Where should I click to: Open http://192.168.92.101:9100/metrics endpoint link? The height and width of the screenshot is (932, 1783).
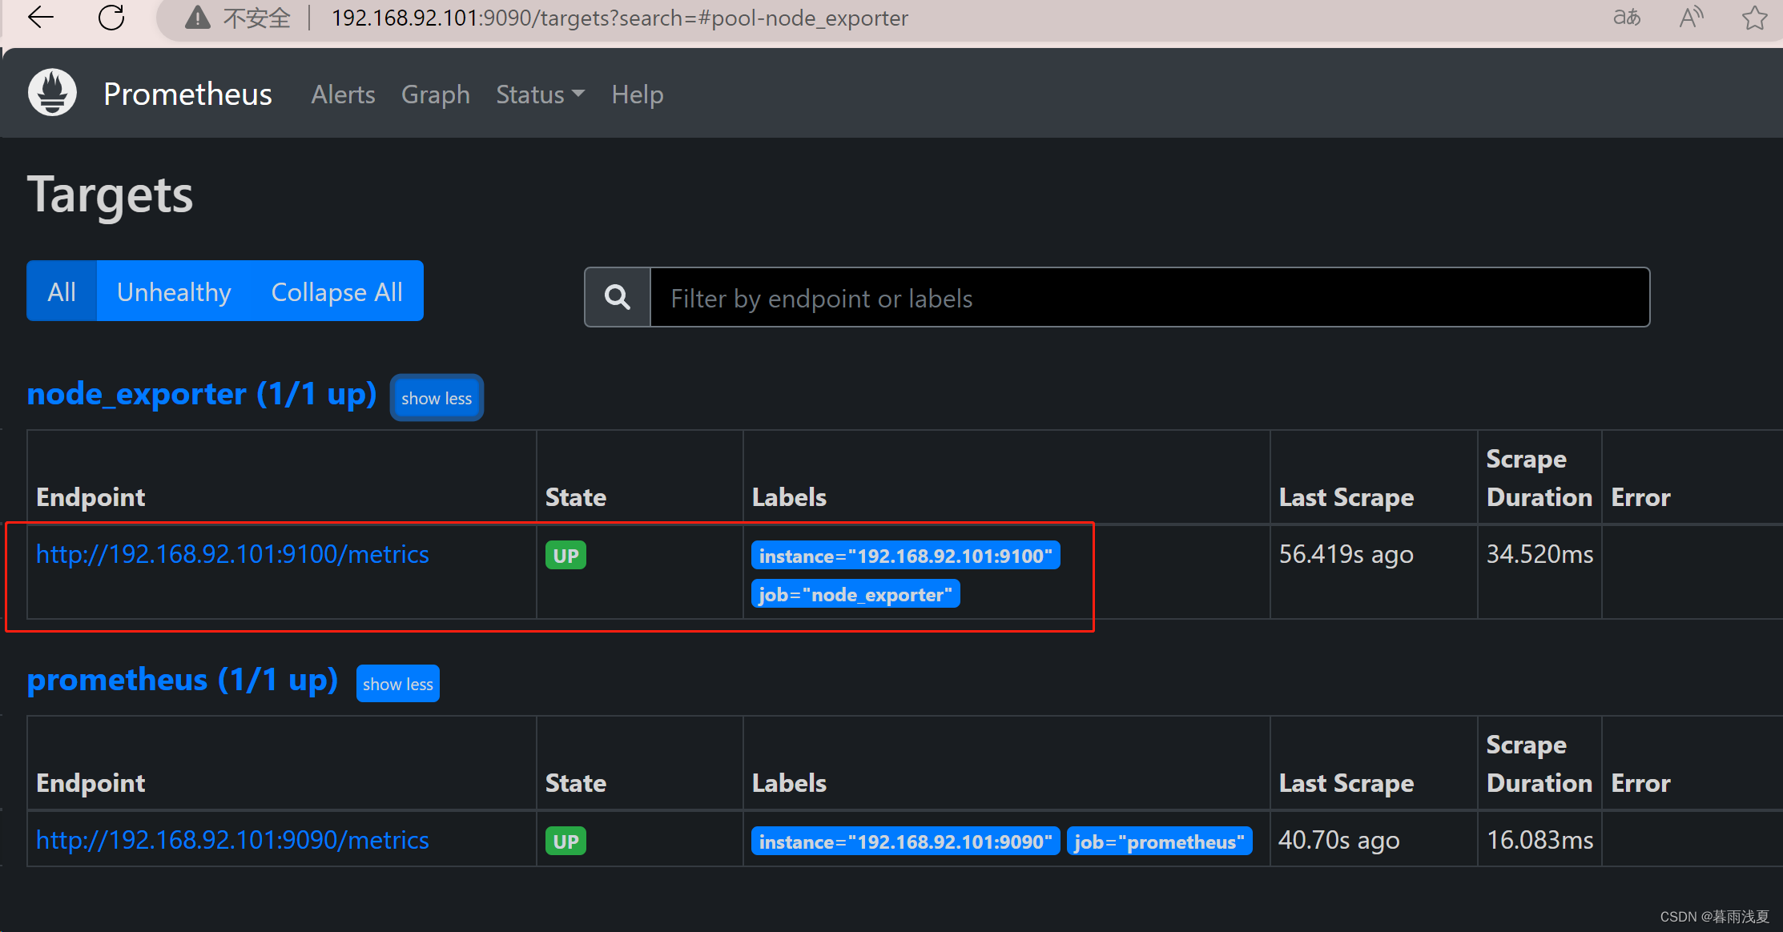(232, 554)
